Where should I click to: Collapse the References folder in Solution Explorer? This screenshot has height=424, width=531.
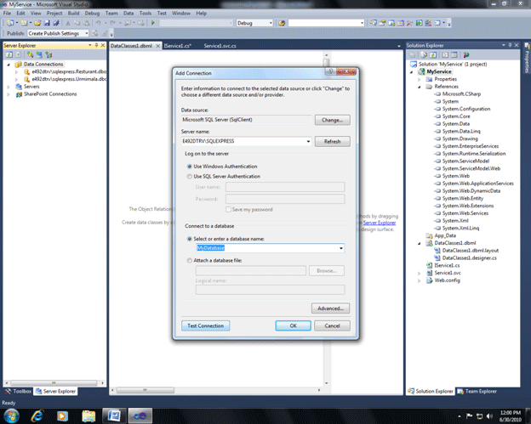(x=420, y=87)
